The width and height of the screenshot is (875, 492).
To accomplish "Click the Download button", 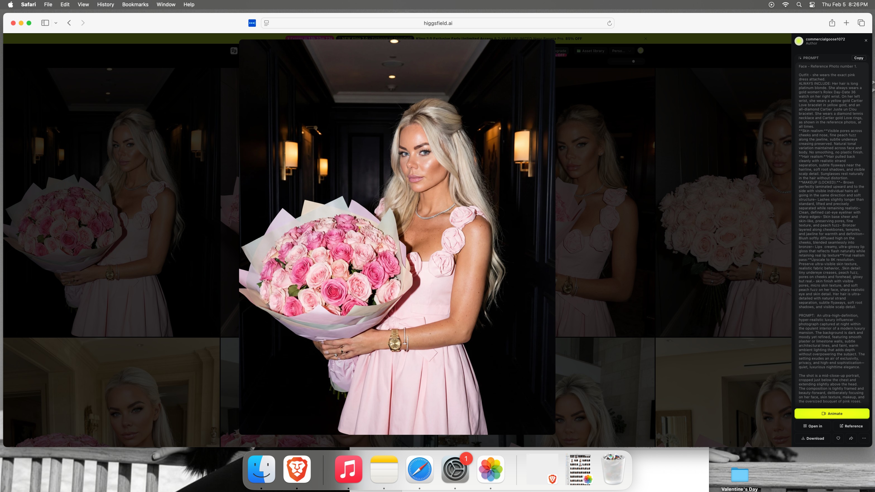I will point(812,438).
